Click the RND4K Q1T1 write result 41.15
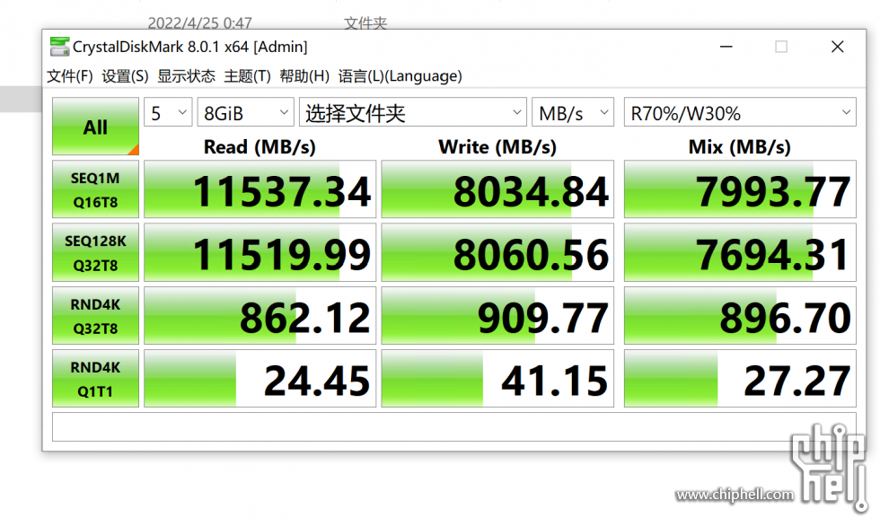The width and height of the screenshot is (880, 526). click(x=497, y=379)
